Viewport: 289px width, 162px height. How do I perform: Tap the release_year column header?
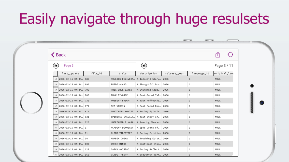click(174, 73)
